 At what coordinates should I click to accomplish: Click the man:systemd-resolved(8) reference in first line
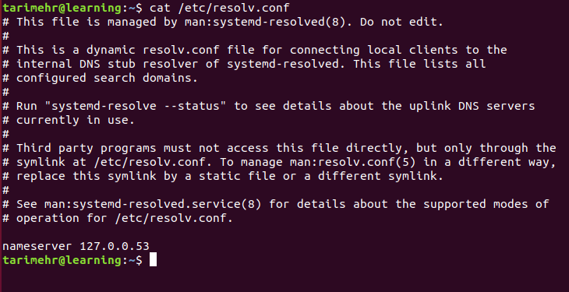tap(264, 22)
